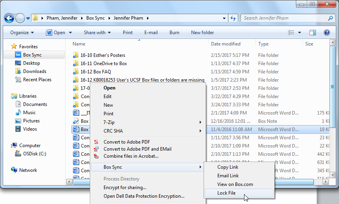Choose Encrypt for sharing

point(125,188)
